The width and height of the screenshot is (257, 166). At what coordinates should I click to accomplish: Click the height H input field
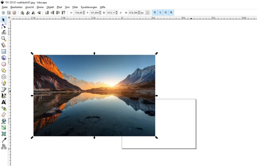[x=133, y=13]
